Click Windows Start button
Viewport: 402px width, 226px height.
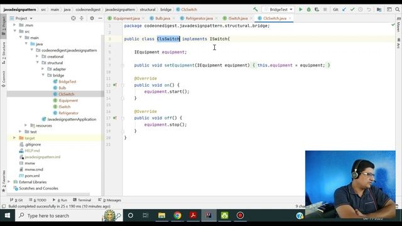[x=8, y=216]
